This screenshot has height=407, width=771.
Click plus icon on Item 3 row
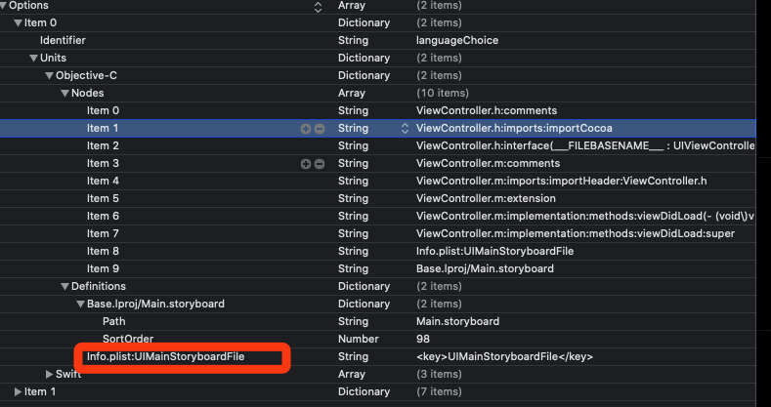point(305,164)
